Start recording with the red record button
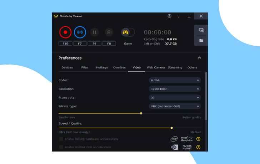This screenshot has height=164, width=260. [65, 32]
